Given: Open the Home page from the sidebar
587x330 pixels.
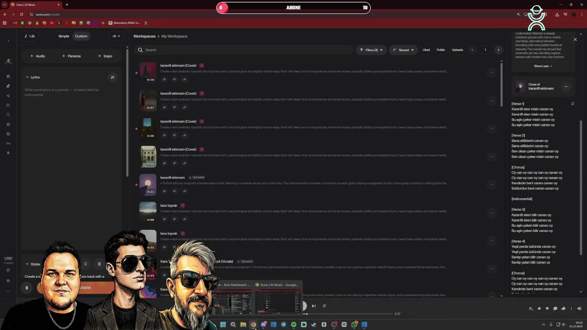Looking at the screenshot, I should pos(8,77).
